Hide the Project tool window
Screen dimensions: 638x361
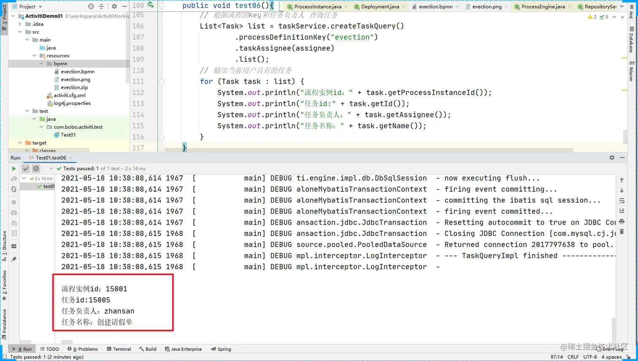[124, 6]
